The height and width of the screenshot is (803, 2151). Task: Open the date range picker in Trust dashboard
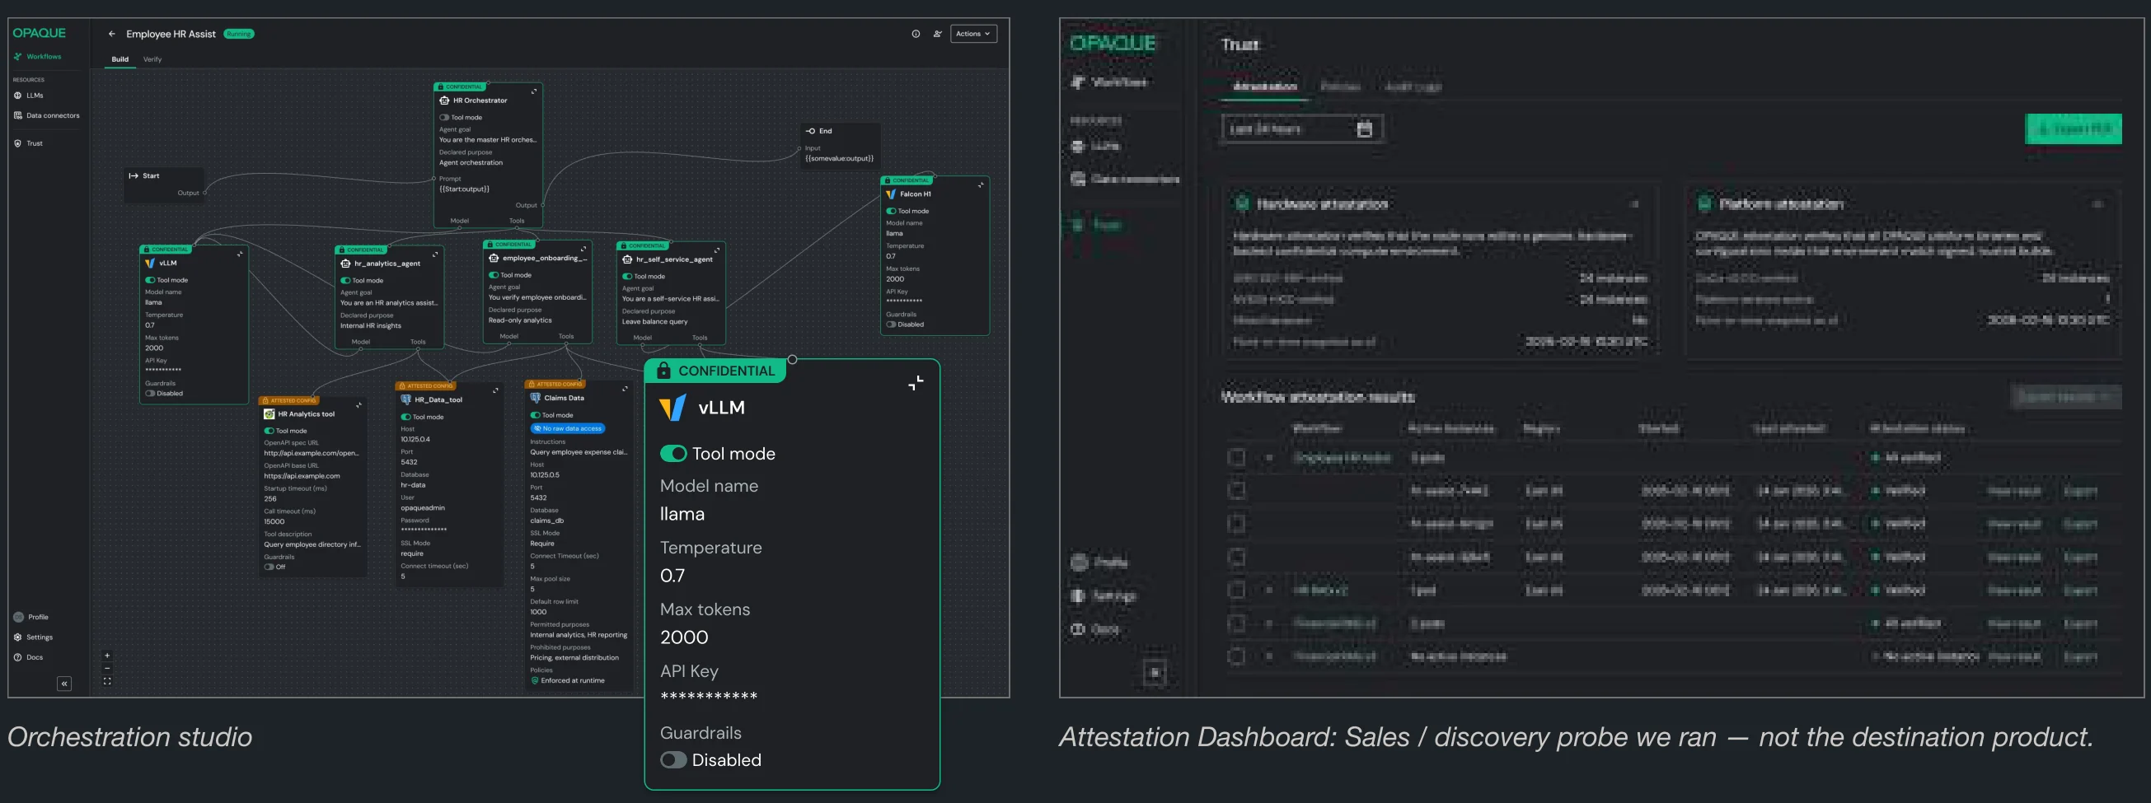coord(1301,128)
